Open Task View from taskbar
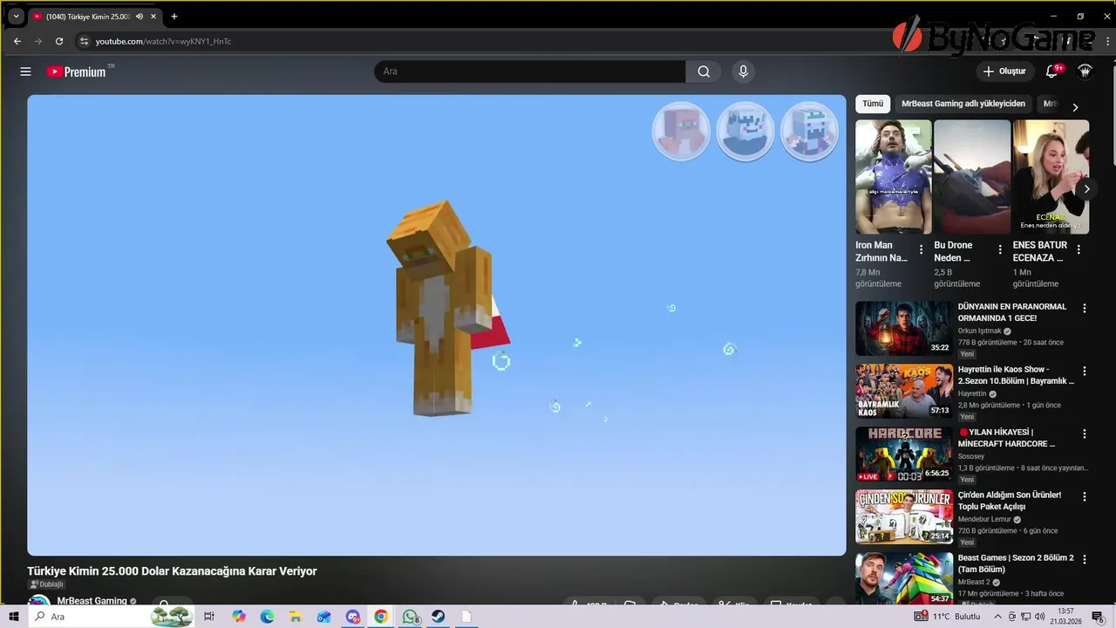 click(209, 617)
